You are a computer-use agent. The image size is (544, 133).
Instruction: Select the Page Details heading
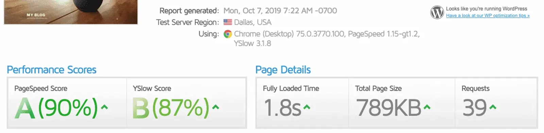(x=283, y=70)
